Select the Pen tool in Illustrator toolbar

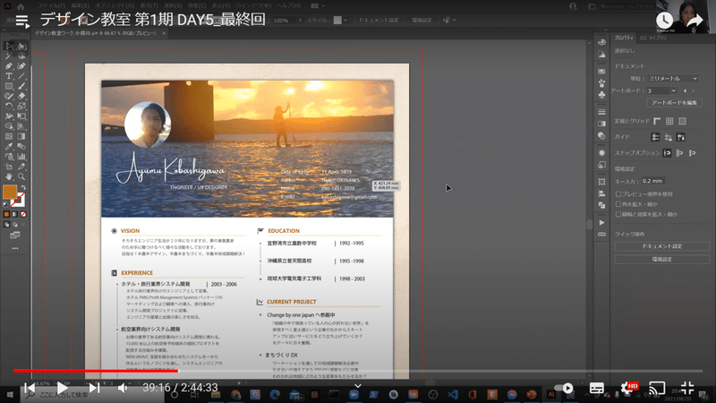pyautogui.click(x=9, y=66)
